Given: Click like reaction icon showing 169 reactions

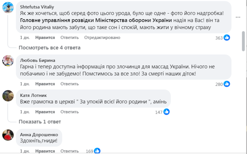Looking at the screenshot, I should coord(97,151).
